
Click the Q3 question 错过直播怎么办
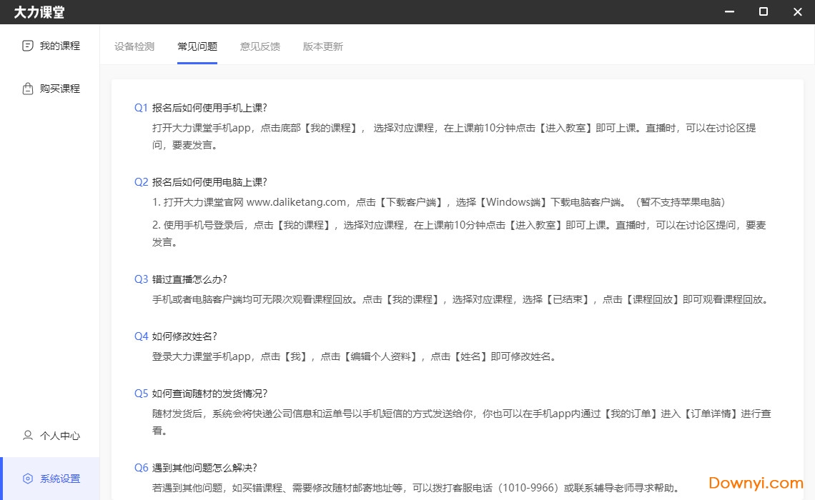pos(189,279)
